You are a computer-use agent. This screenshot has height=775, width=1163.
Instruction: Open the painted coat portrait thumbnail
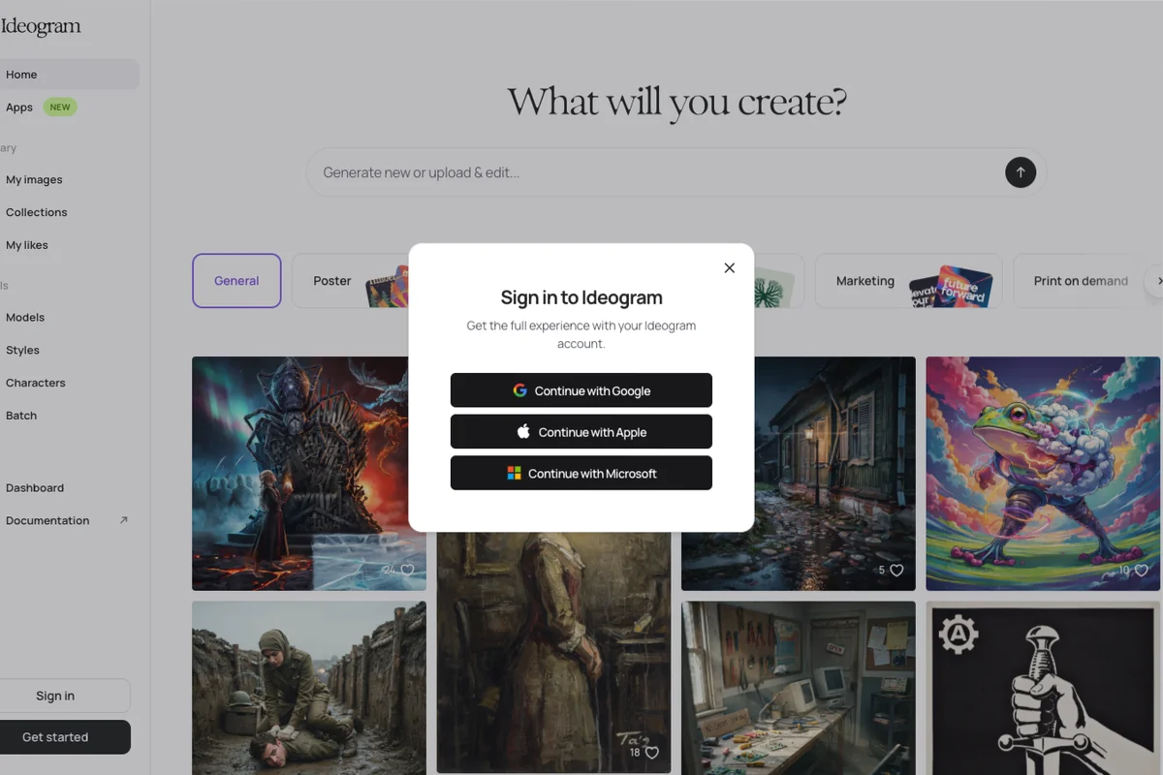pos(553,654)
